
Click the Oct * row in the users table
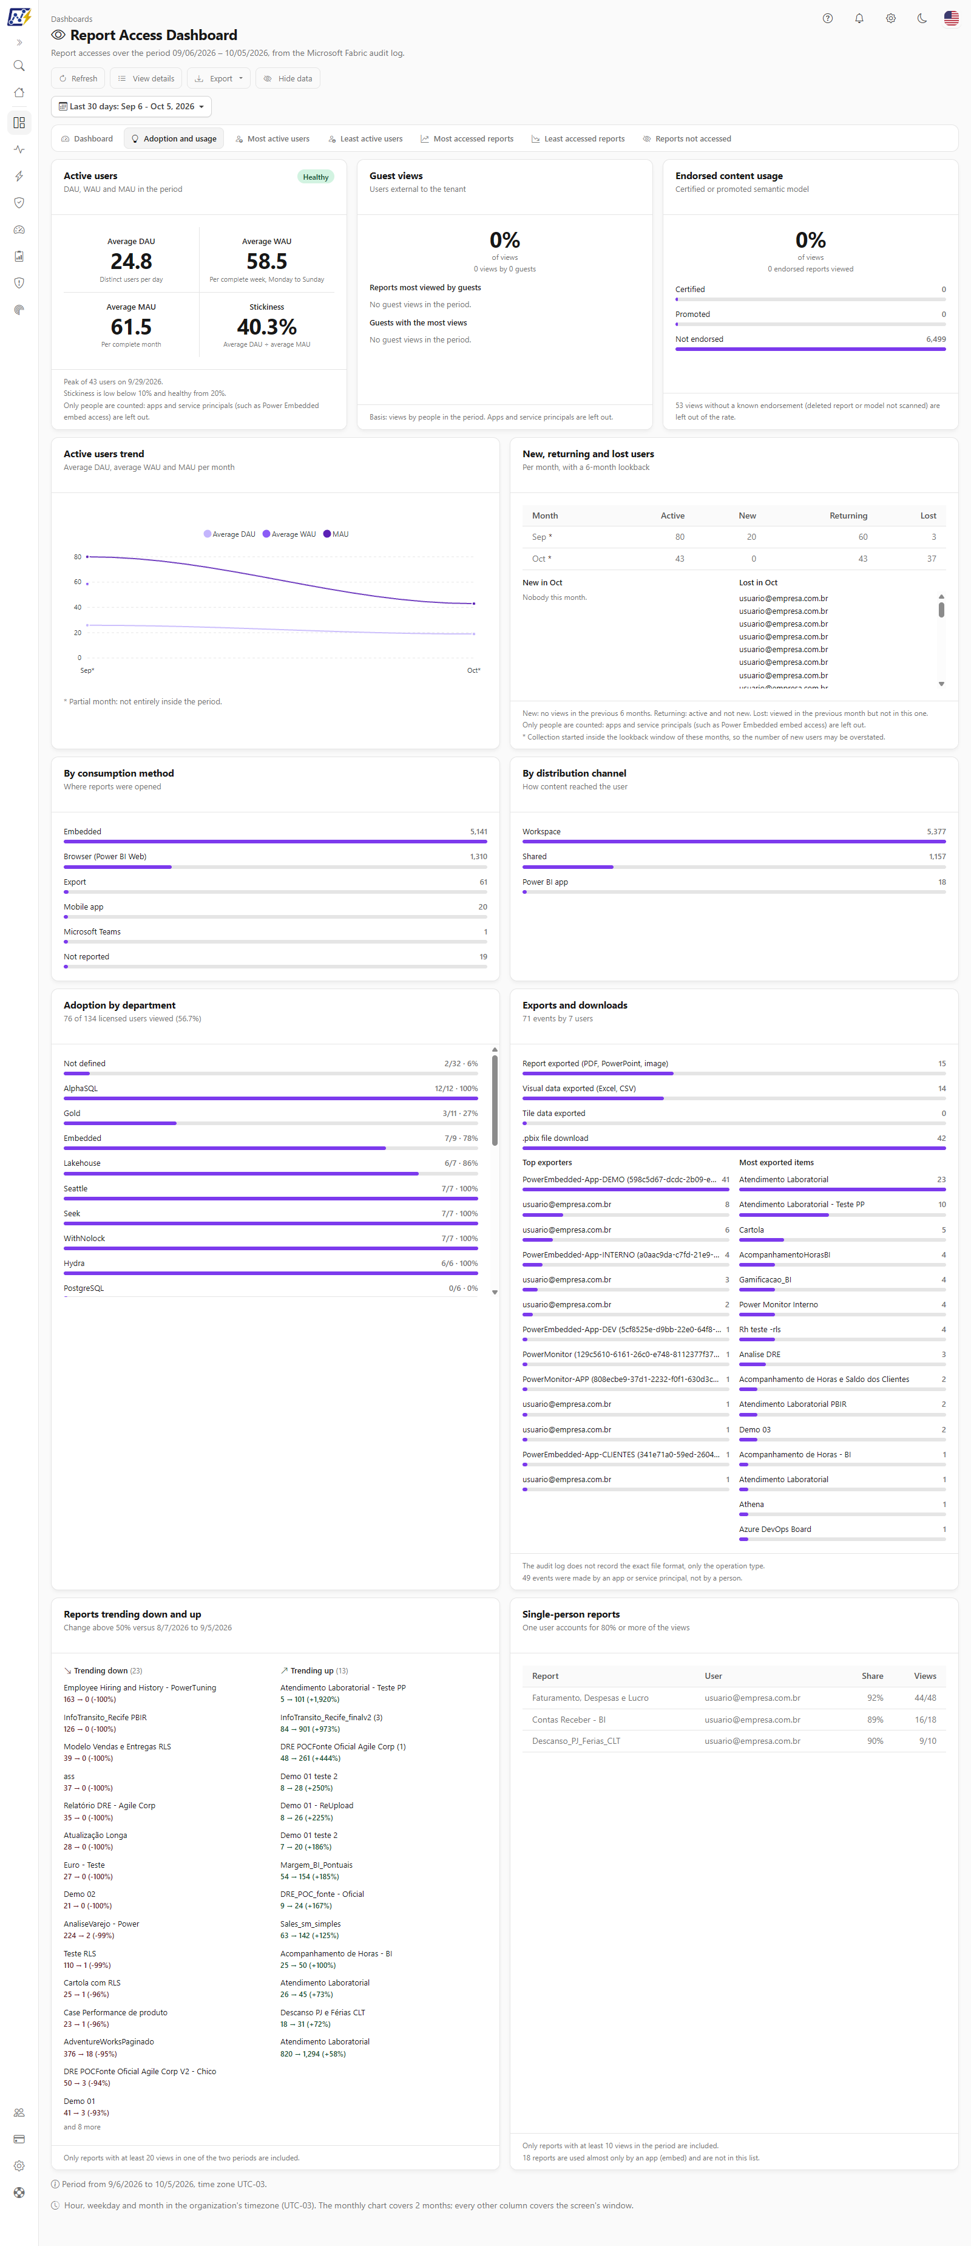(734, 559)
